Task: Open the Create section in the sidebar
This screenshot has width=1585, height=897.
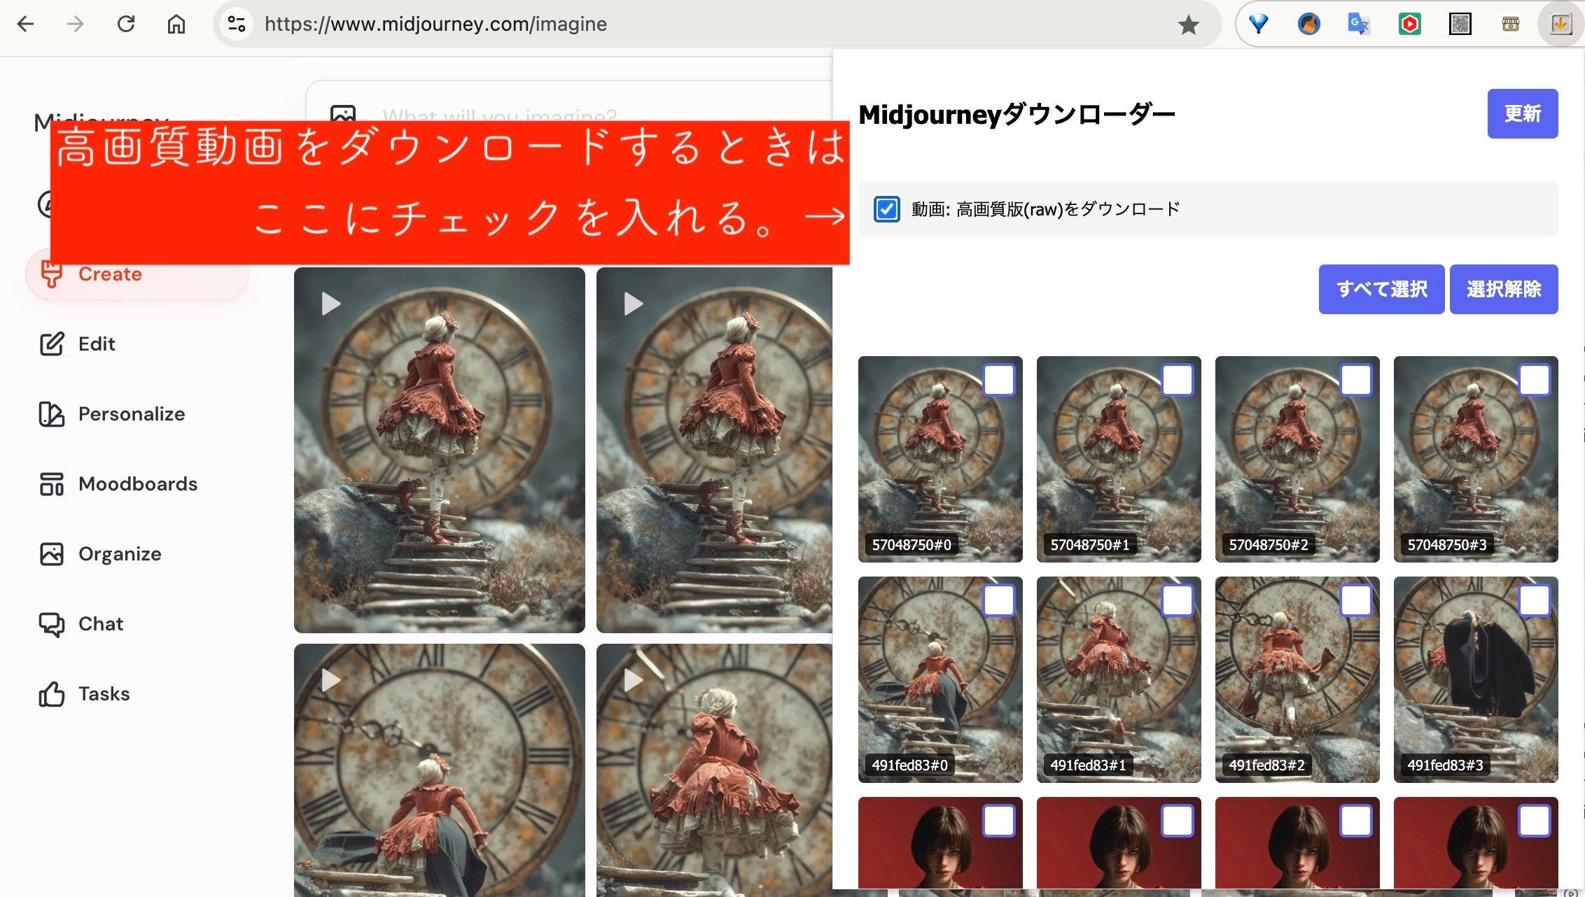Action: [x=137, y=274]
